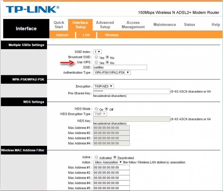Go to the Internet sub-tab
Screen dimensions: 223x191
62,35
